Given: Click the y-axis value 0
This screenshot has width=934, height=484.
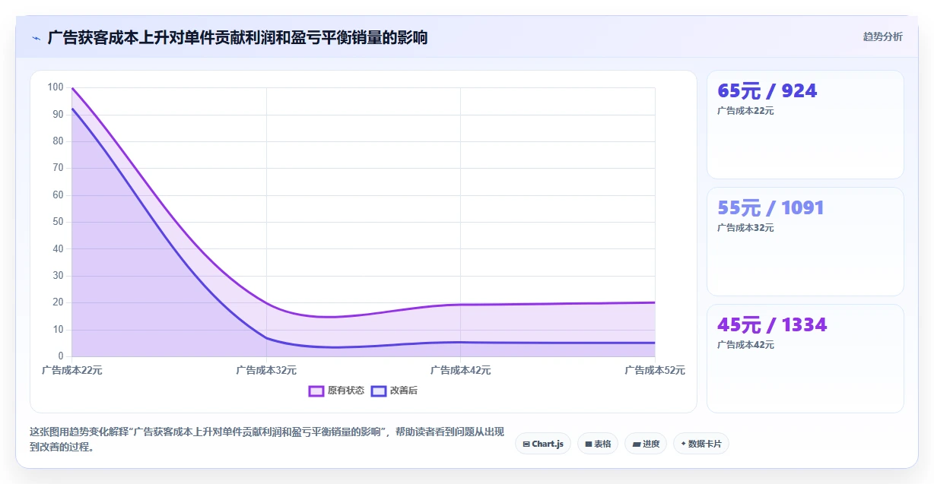Looking at the screenshot, I should point(61,356).
